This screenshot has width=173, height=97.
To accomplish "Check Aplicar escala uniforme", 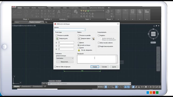I will [x=99, y=43].
